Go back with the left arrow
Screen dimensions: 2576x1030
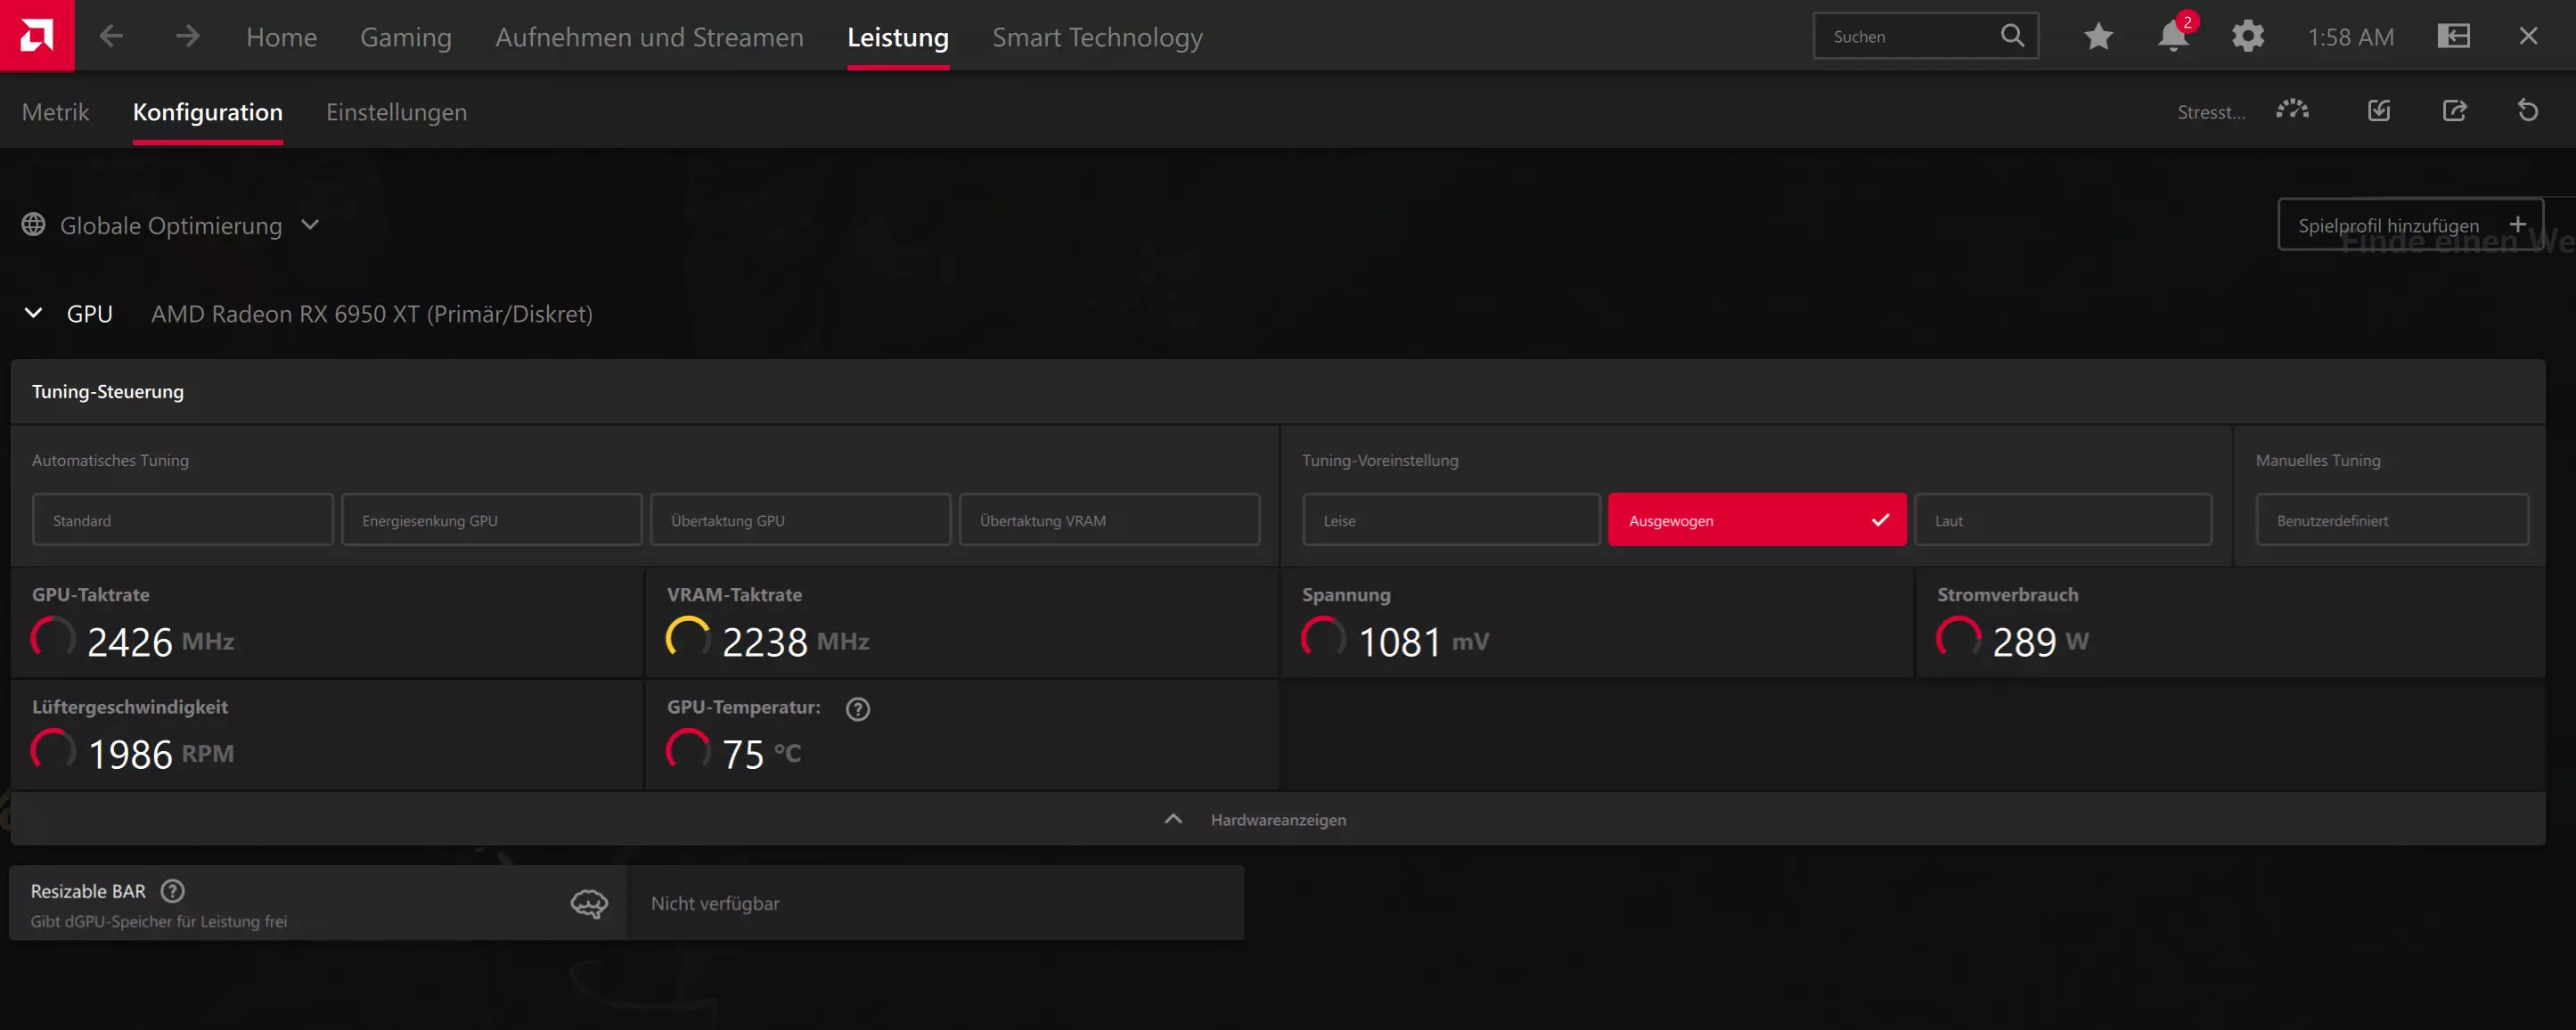tap(111, 37)
